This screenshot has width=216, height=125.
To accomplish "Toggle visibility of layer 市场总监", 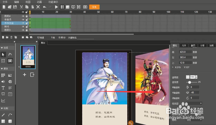I will click(x=23, y=23).
